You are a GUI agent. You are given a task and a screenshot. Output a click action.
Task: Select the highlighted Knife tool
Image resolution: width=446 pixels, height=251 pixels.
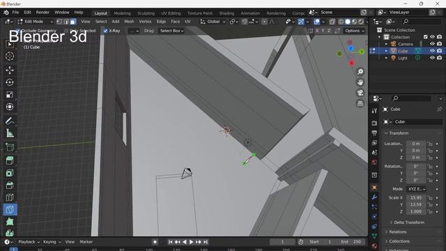10,209
